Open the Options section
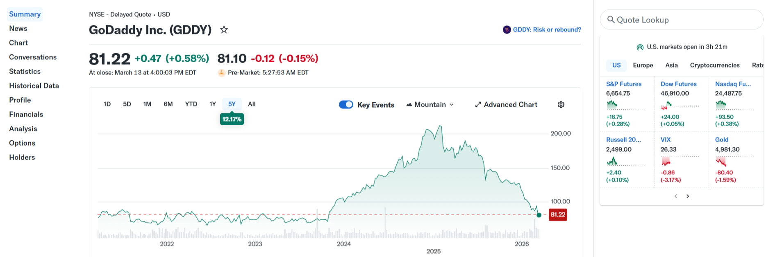Screen dimensions: 766x257 22,143
